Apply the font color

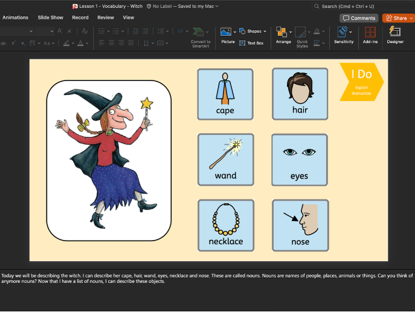80,43
